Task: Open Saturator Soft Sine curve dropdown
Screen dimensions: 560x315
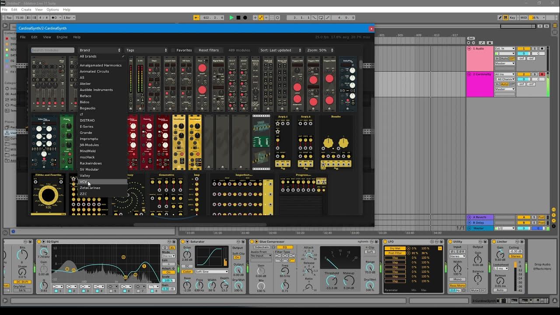Action: pyautogui.click(x=211, y=272)
